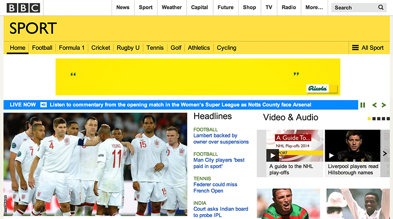
Task: Click the SPORT page title
Action: click(33, 28)
